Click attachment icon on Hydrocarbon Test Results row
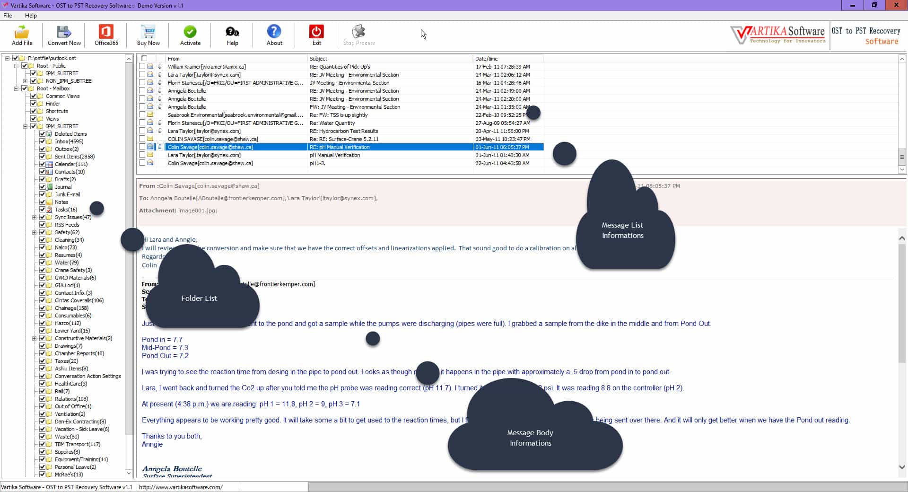Viewport: 908px width, 492px height. pyautogui.click(x=160, y=131)
